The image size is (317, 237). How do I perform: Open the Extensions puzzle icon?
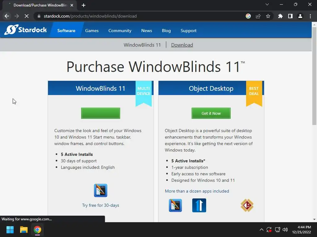[x=280, y=16]
